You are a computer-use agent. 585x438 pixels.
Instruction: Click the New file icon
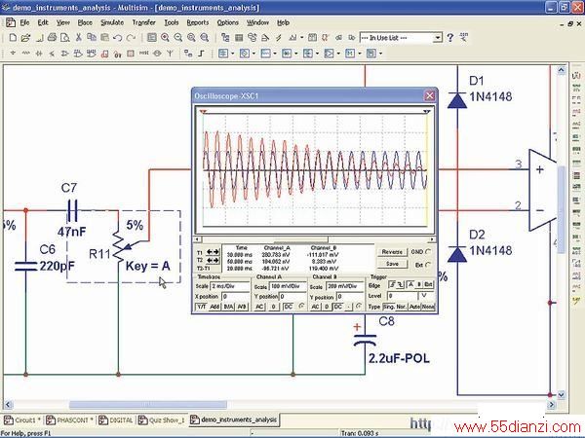point(13,38)
